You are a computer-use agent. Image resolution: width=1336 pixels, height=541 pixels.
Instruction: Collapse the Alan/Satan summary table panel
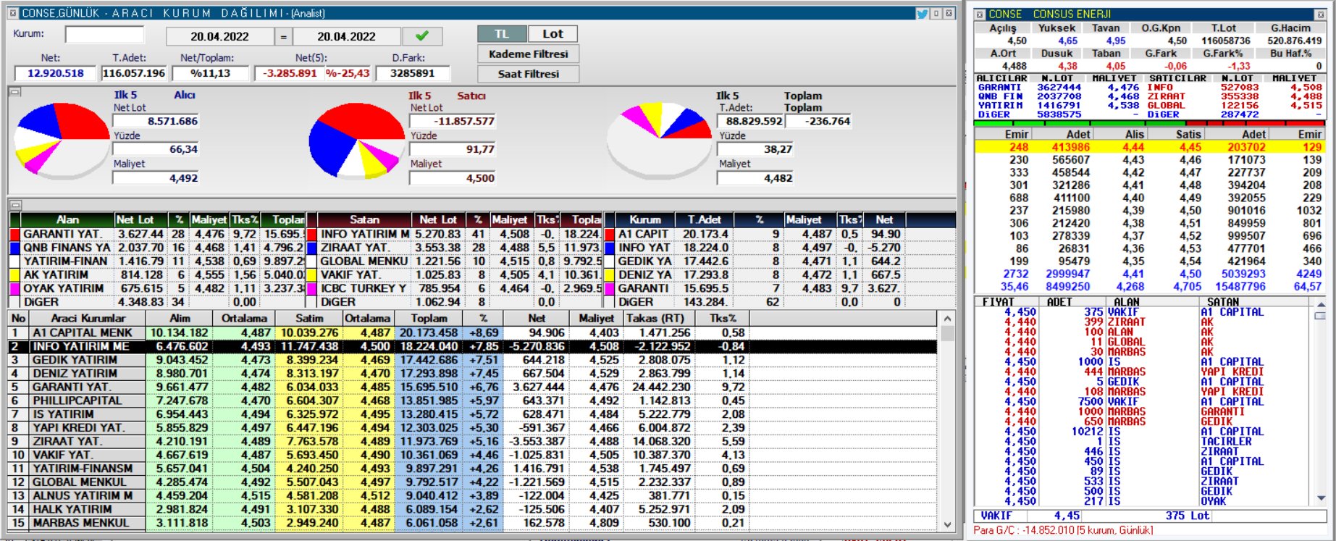[x=14, y=205]
